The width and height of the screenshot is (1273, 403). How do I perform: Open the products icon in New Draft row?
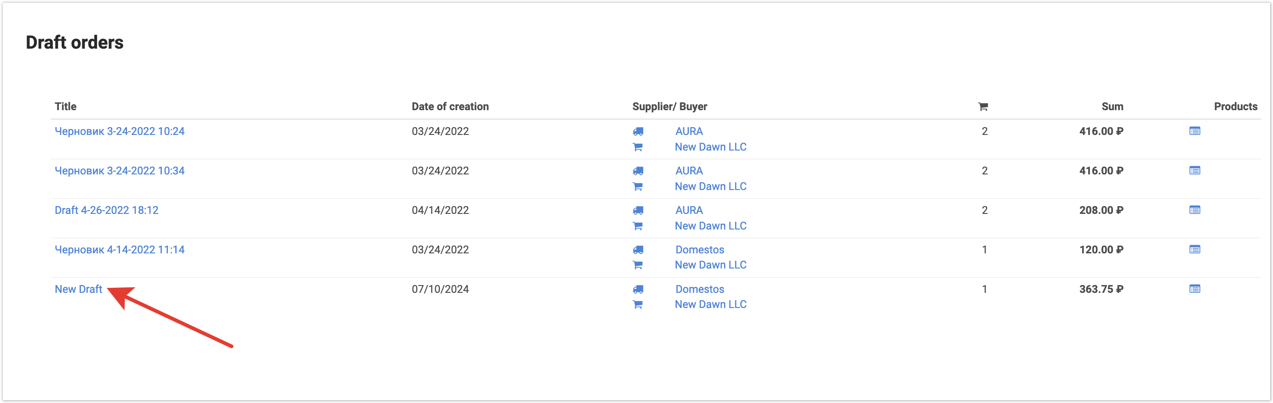pos(1194,289)
